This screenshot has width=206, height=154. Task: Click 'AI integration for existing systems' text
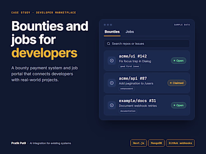pyautogui.click(x=50, y=143)
